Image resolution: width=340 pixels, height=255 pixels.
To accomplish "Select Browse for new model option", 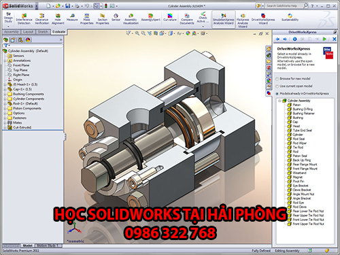I will (277, 79).
